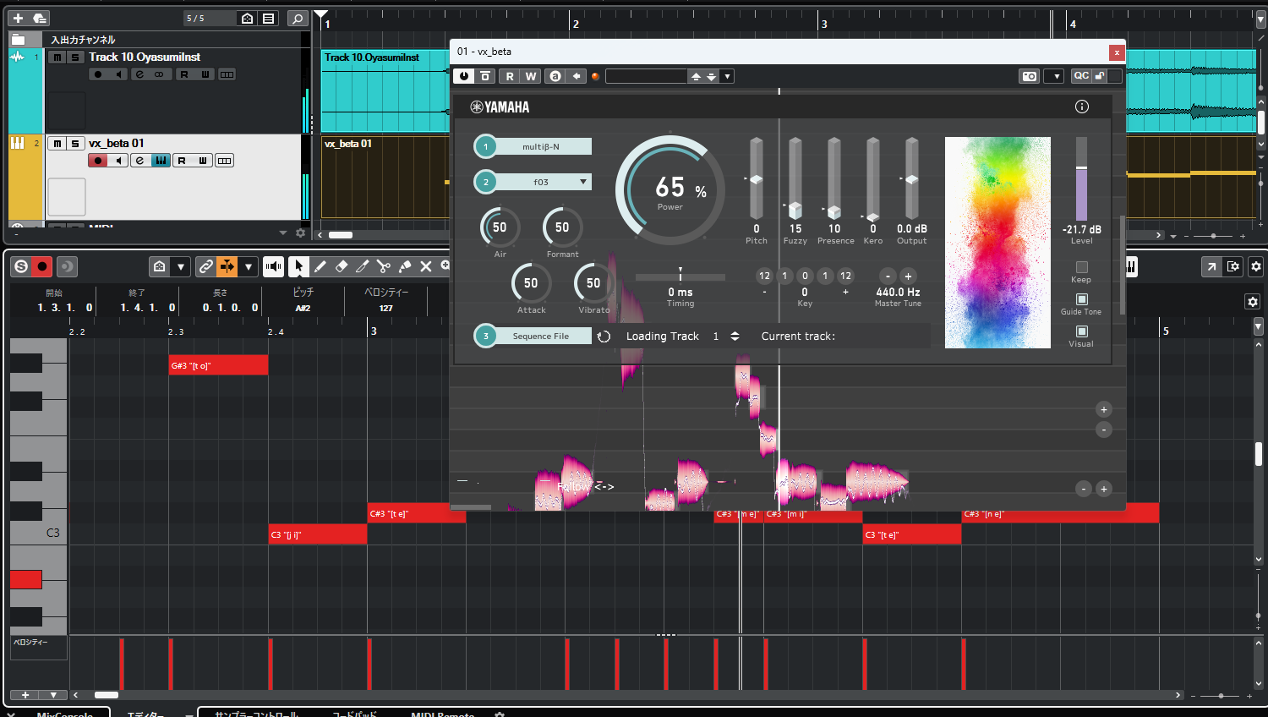
Task: Click the reload icon next to Sequence File
Action: click(604, 337)
